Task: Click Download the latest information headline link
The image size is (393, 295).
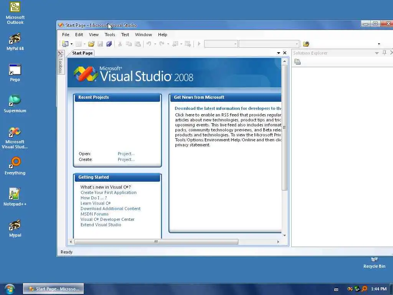Action: coord(228,108)
